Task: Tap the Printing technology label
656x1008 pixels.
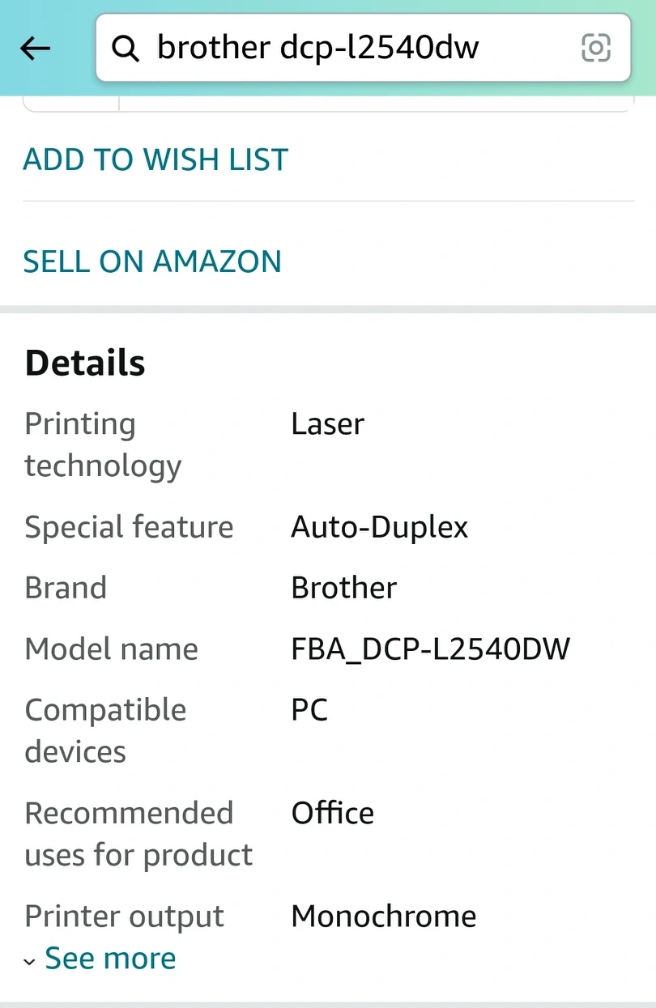Action: [x=103, y=444]
